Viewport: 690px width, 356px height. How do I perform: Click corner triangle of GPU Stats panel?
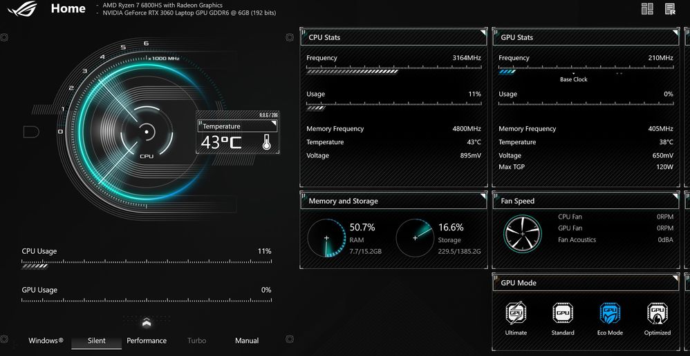[x=675, y=32]
